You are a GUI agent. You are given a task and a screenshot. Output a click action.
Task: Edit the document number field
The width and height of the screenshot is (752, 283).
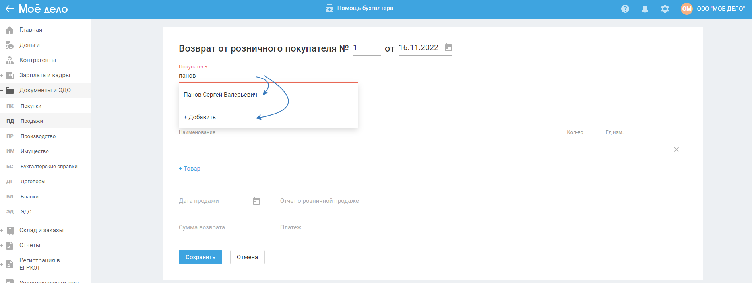(x=366, y=48)
